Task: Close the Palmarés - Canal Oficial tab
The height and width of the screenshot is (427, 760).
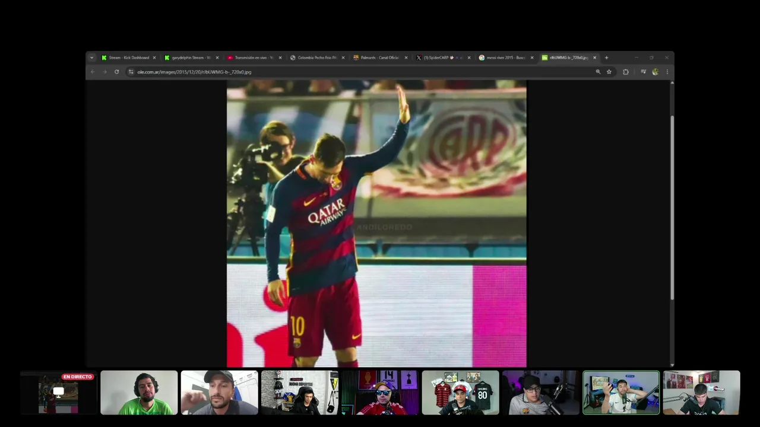Action: click(406, 58)
